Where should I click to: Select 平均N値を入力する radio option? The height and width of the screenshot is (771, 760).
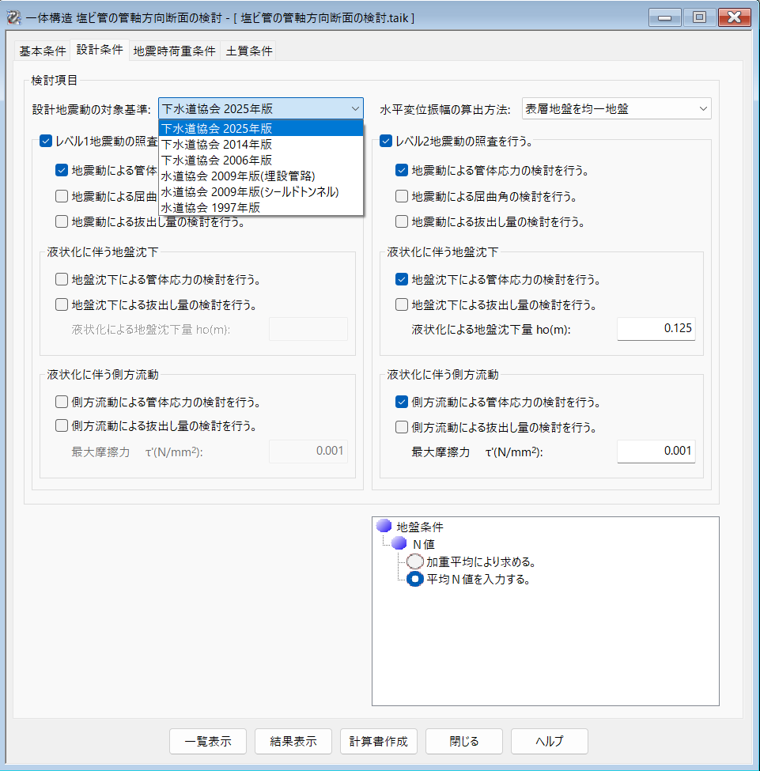click(x=416, y=580)
